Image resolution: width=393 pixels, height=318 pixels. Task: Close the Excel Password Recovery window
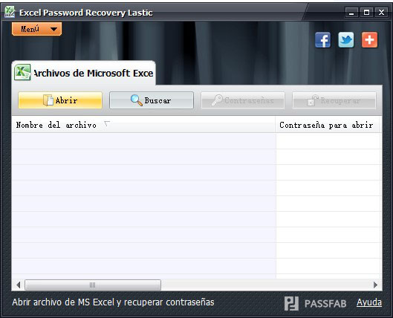(381, 13)
